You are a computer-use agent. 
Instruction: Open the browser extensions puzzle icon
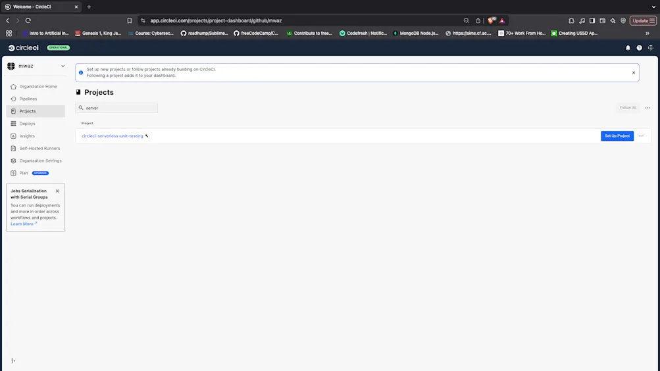[571, 20]
